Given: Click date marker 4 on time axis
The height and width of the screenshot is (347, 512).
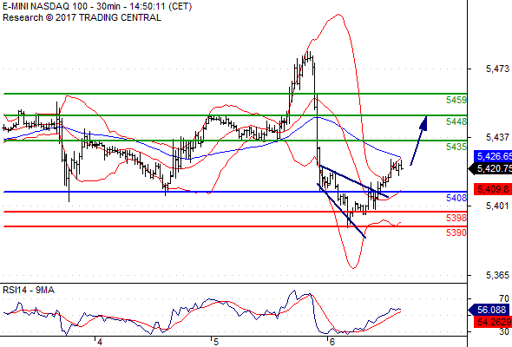Looking at the screenshot, I should pos(99,342).
